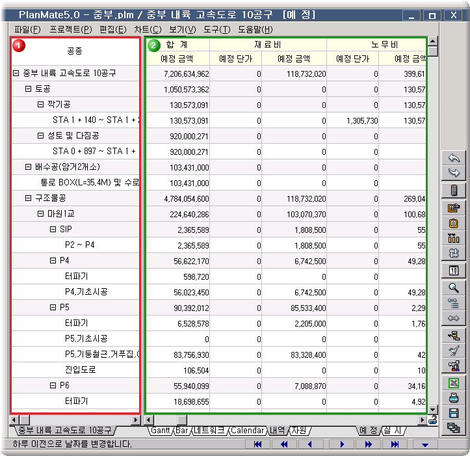Export using the green Excel icon

454,383
